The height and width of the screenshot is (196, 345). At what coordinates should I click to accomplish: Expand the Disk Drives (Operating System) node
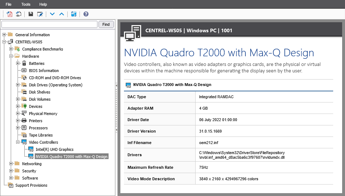(x=18, y=85)
